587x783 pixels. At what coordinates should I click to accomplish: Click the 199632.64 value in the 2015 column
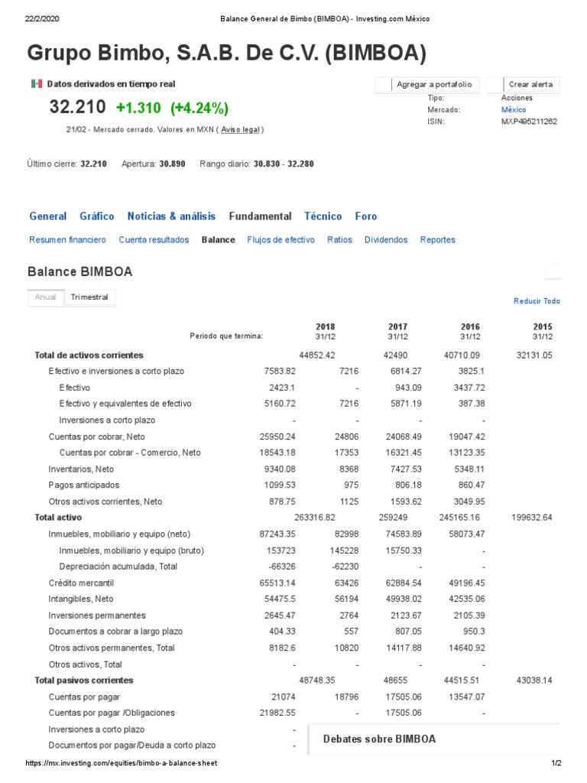[x=532, y=518]
